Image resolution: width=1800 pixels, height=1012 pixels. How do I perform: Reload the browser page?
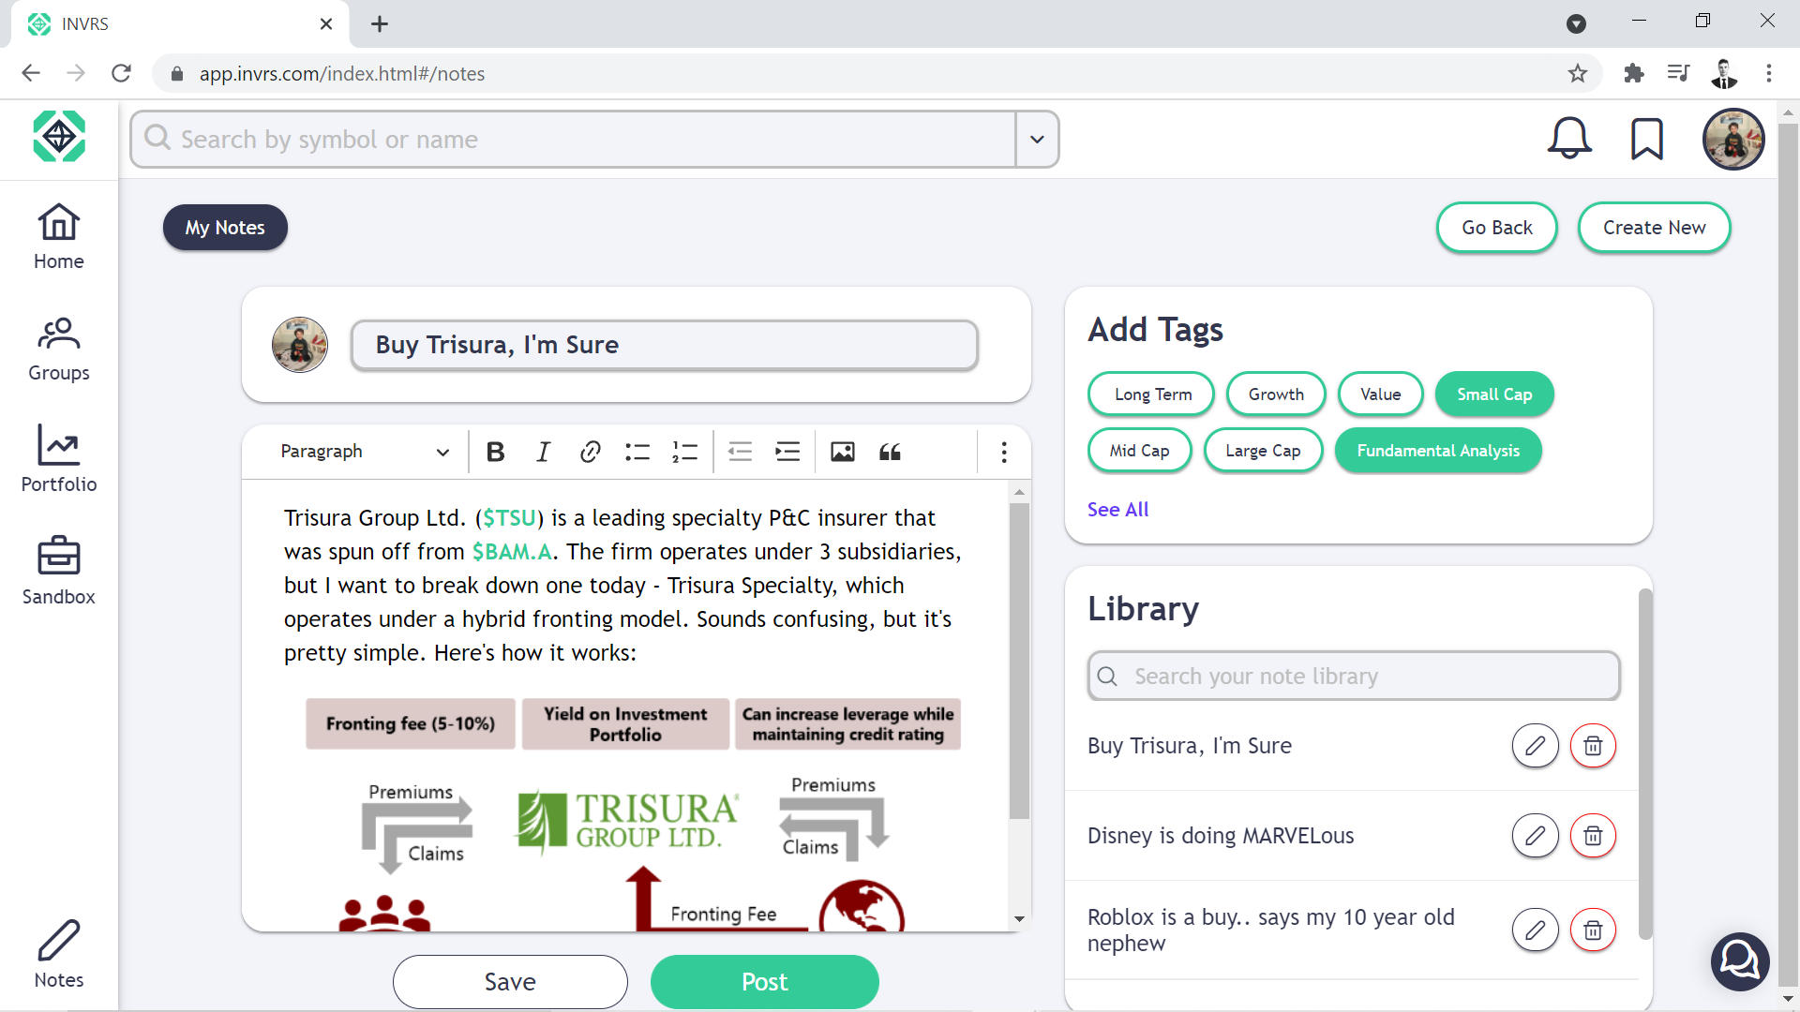click(x=121, y=73)
